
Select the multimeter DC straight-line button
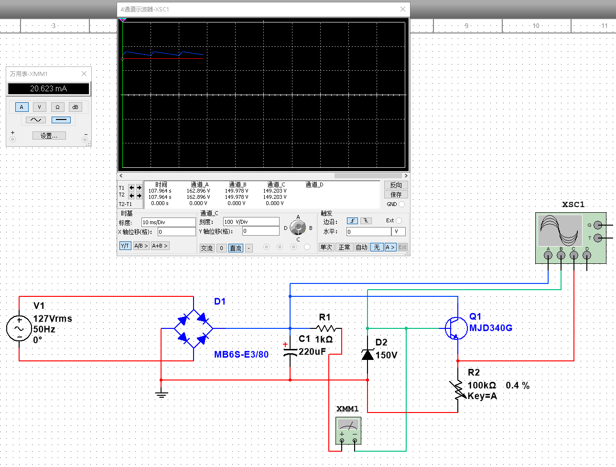coord(61,120)
